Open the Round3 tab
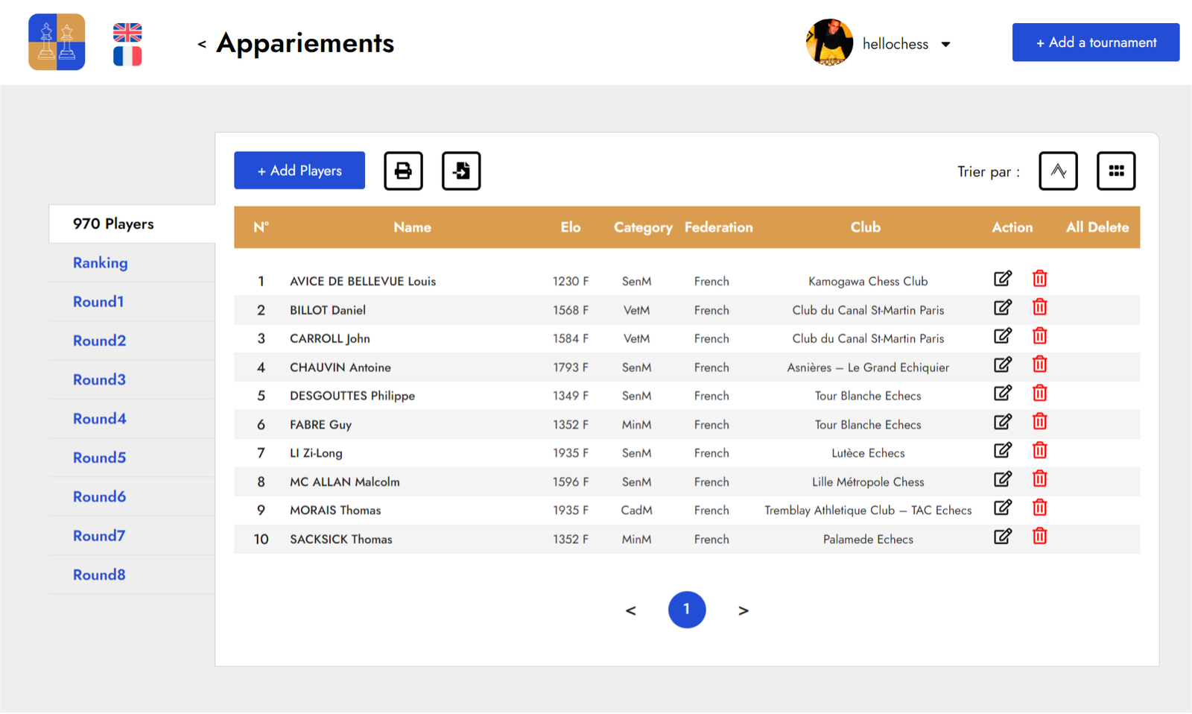1192x714 pixels. pyautogui.click(x=99, y=379)
